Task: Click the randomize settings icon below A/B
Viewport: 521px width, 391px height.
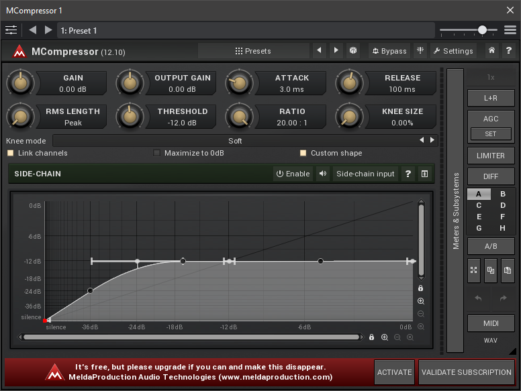Action: [x=474, y=270]
